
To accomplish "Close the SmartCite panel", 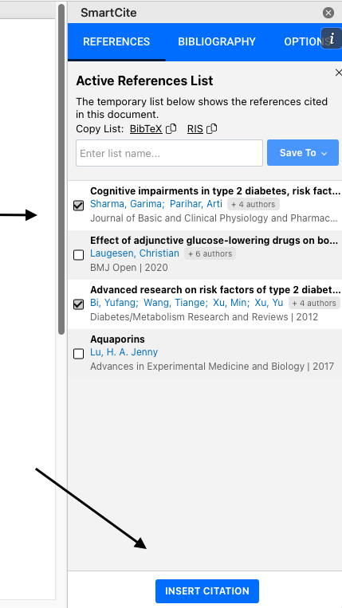I will pos(328,13).
